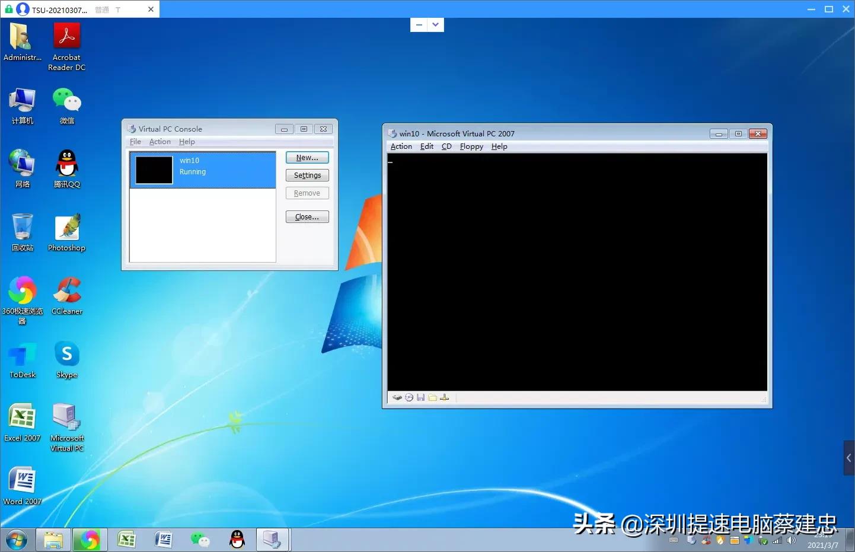Open the Action menu in Virtual PC Console
The width and height of the screenshot is (855, 552).
click(x=159, y=142)
